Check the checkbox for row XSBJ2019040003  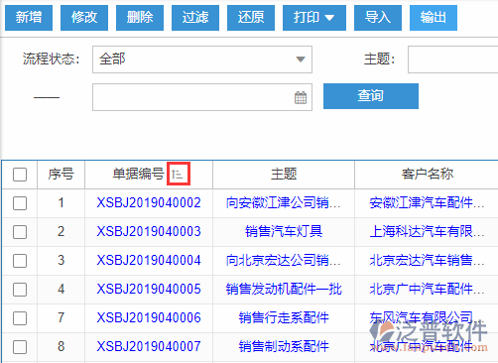coord(20,232)
